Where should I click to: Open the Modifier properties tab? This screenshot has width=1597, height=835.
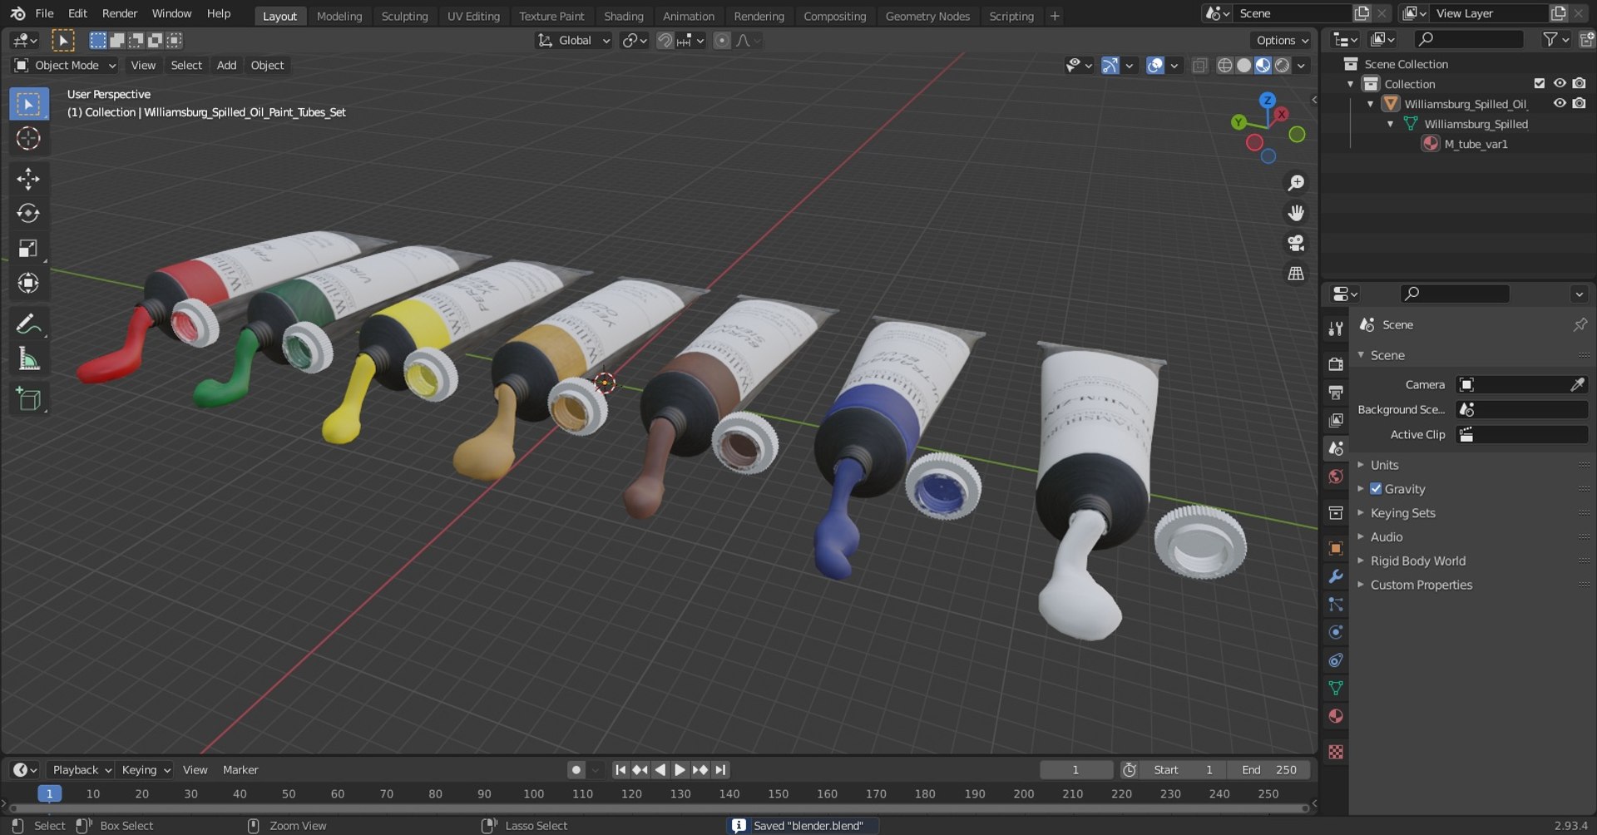1336,576
